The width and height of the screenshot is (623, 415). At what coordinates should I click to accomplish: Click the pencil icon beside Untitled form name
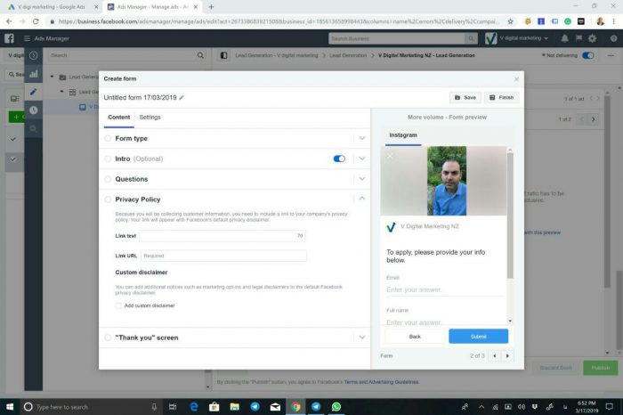182,97
